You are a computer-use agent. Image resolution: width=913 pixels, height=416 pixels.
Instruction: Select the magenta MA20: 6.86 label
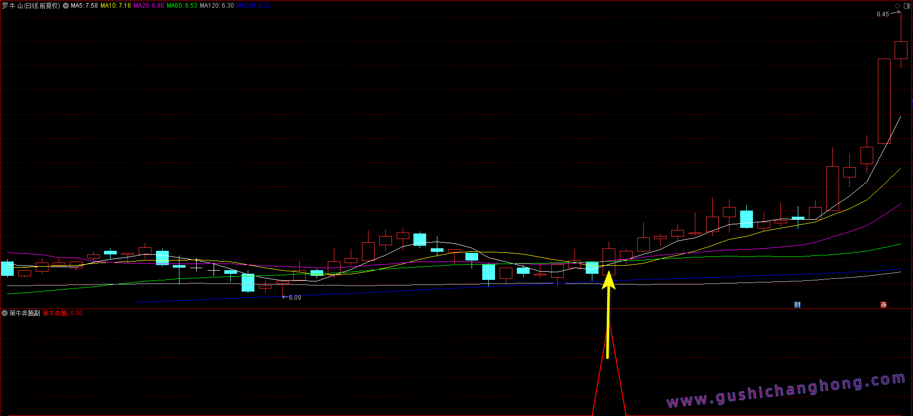point(149,6)
